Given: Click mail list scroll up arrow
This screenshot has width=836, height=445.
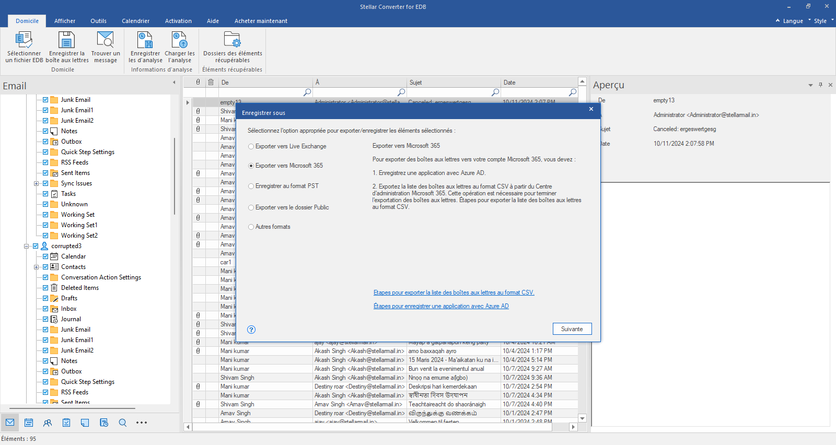Looking at the screenshot, I should click(x=583, y=81).
